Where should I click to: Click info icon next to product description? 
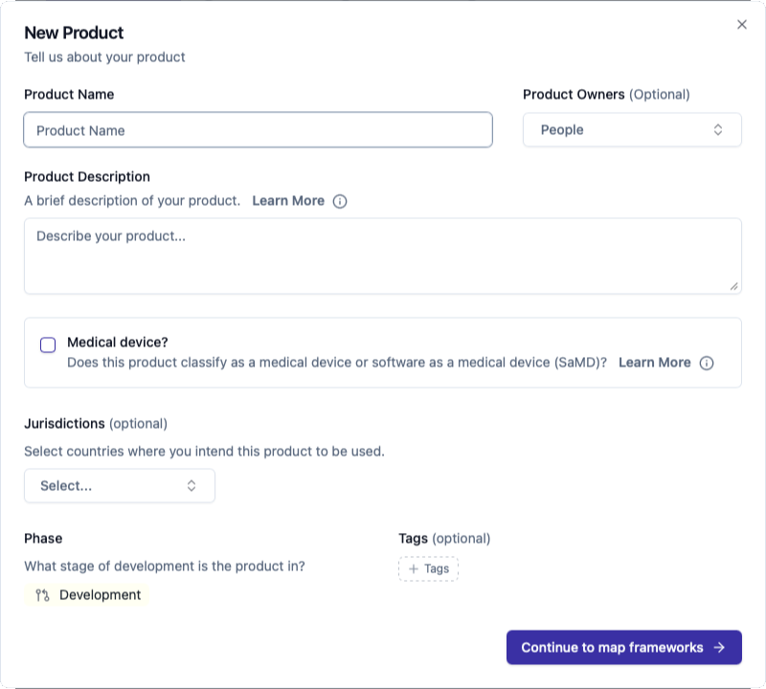point(340,201)
